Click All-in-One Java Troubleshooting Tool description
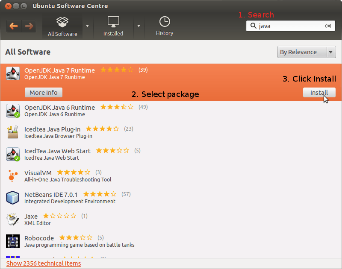The width and height of the screenshot is (342, 269). point(68,180)
